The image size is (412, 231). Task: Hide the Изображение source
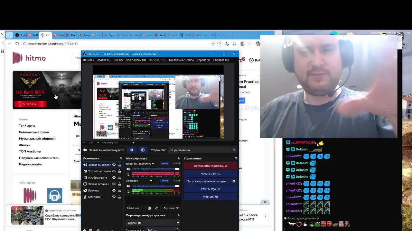pyautogui.click(x=114, y=178)
